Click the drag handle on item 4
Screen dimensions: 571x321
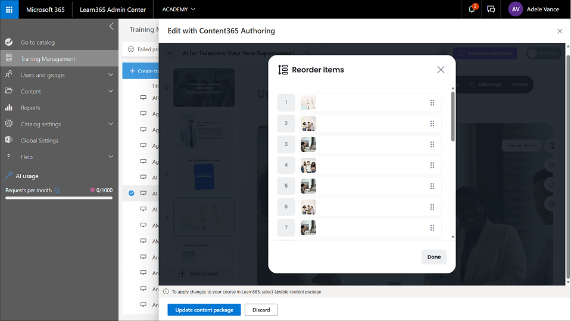tap(432, 165)
